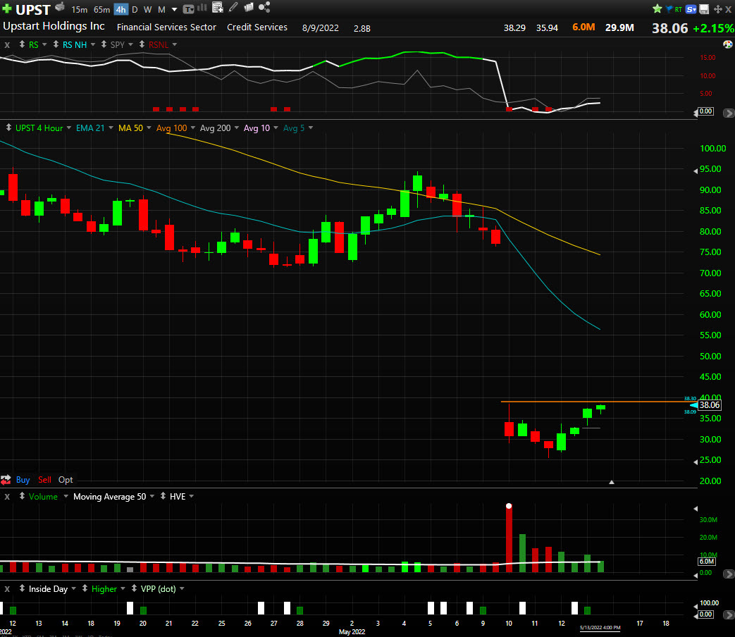Click the 38.06 current price marker
The width and height of the screenshot is (735, 637).
pyautogui.click(x=709, y=405)
